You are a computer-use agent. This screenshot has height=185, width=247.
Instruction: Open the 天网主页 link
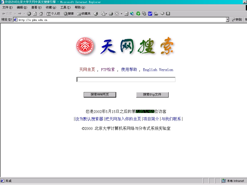87,70
